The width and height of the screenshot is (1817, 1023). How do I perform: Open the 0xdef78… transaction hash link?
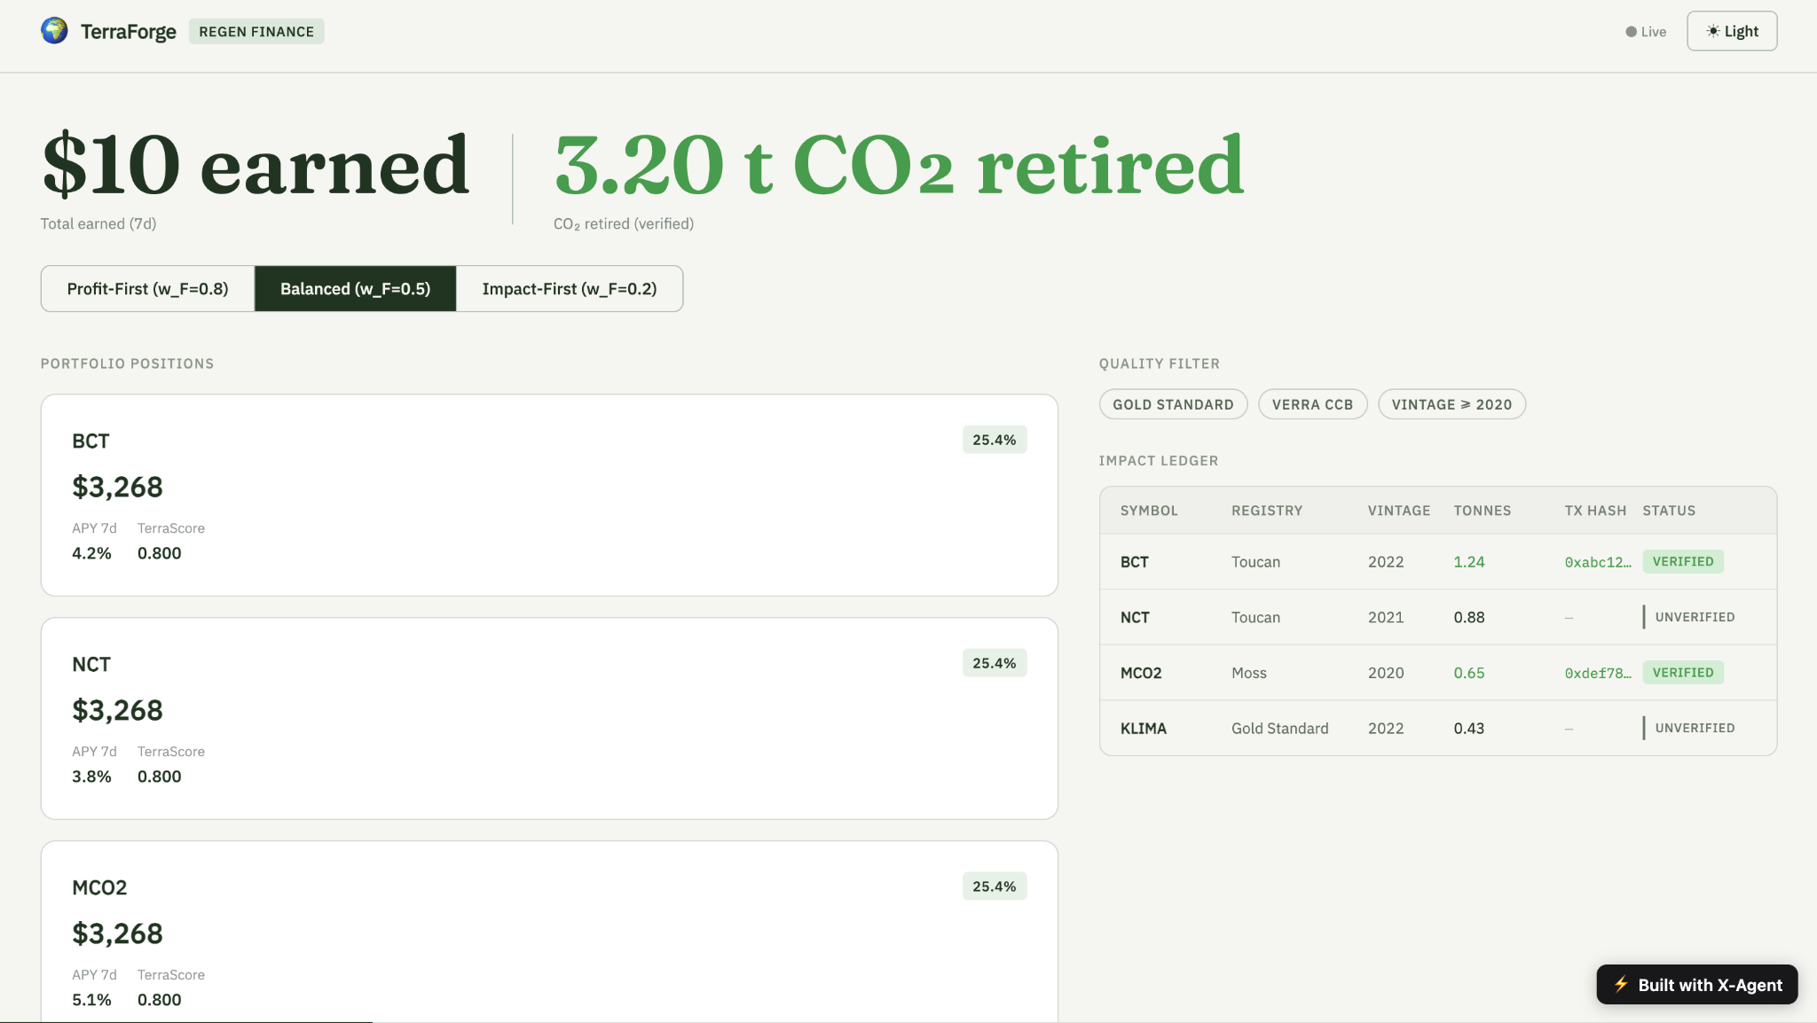pyautogui.click(x=1597, y=673)
